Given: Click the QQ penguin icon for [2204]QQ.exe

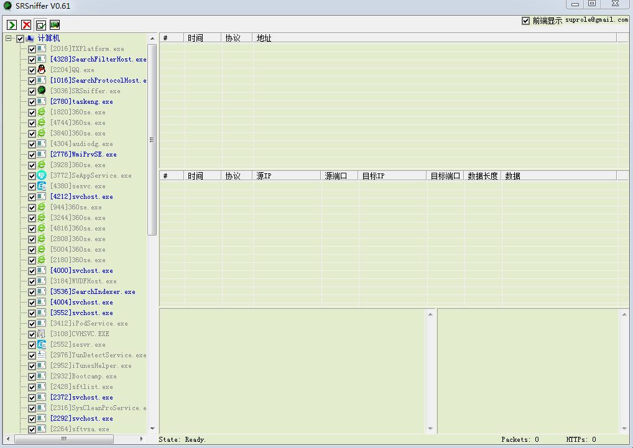Looking at the screenshot, I should pyautogui.click(x=42, y=70).
